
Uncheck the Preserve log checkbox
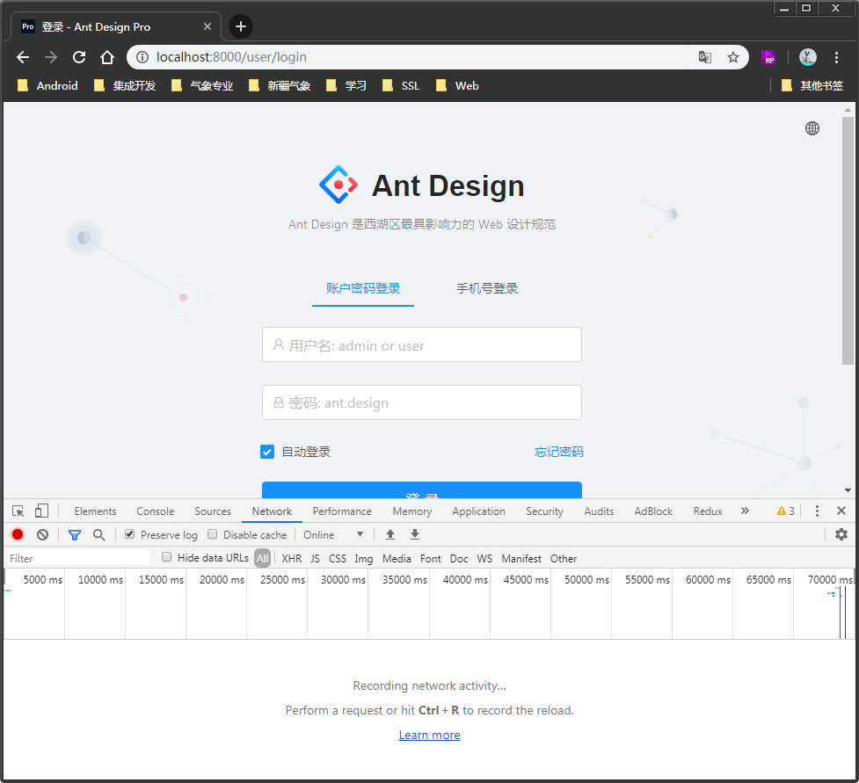point(129,534)
